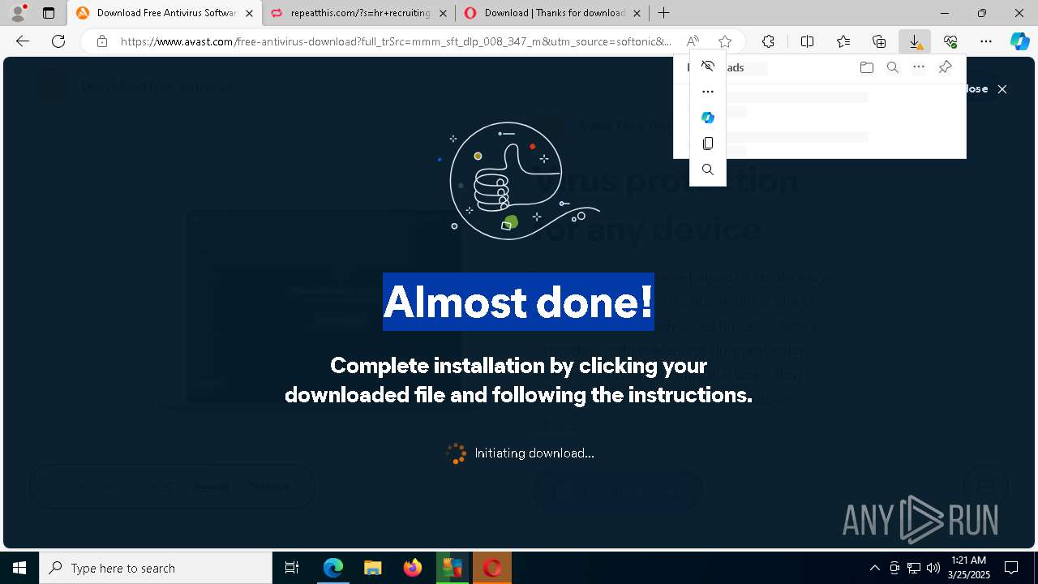The image size is (1038, 584).
Task: Open the Favorites list
Action: tap(843, 41)
